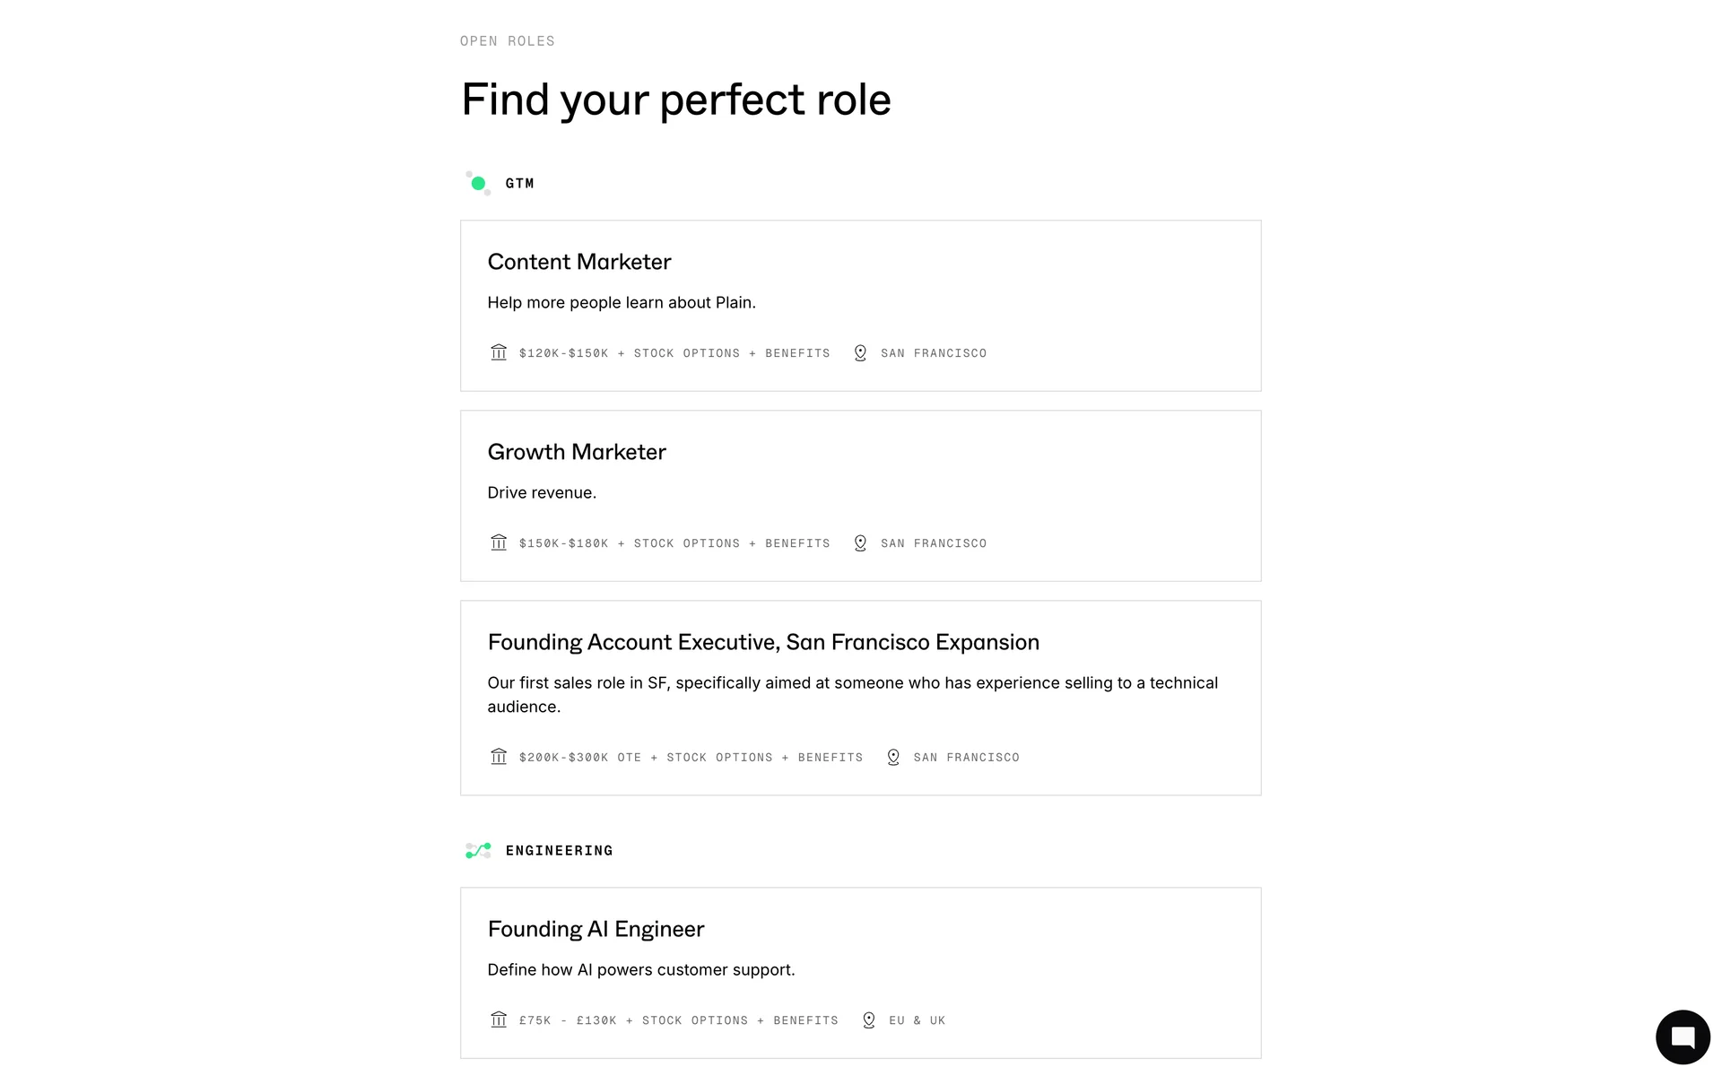This screenshot has height=1076, width=1722.
Task: Click location pin icon on Growth Marketer
Action: (x=860, y=543)
